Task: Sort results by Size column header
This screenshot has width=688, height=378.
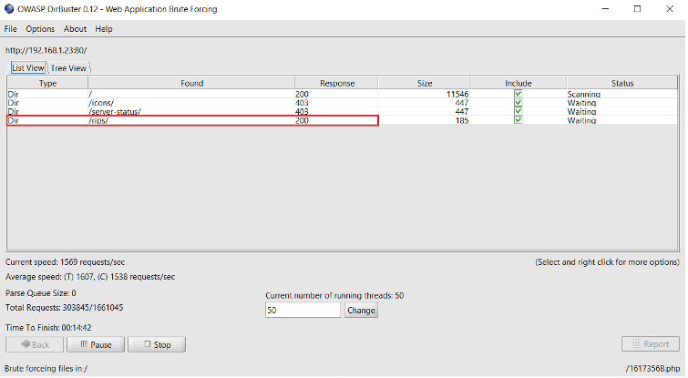Action: [424, 83]
